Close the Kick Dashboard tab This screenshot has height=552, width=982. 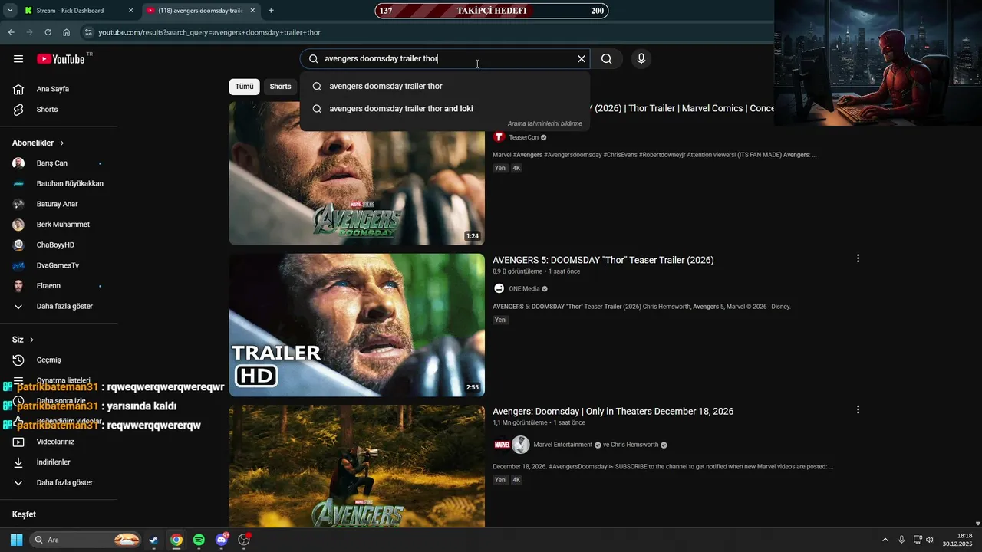[130, 11]
